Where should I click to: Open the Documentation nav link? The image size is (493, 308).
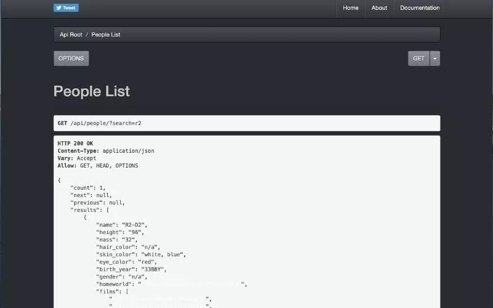420,8
